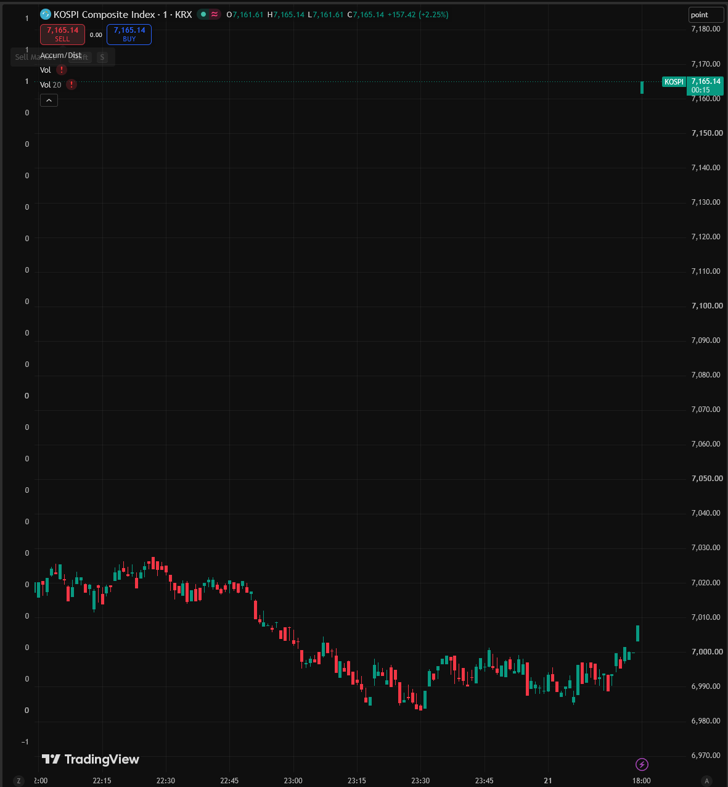The width and height of the screenshot is (728, 787).
Task: Open the point unit dropdown
Action: (706, 15)
